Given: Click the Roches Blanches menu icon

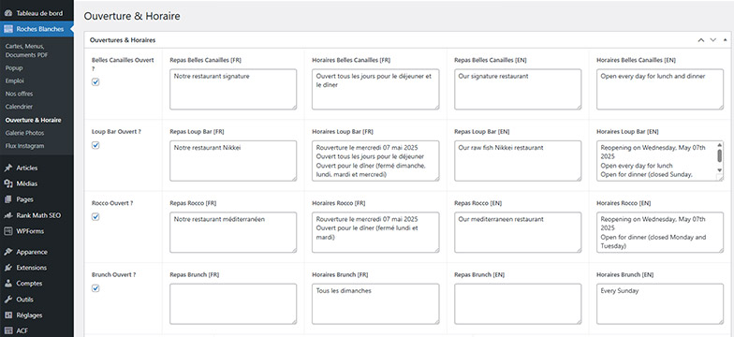Looking at the screenshot, I should click(x=7, y=29).
